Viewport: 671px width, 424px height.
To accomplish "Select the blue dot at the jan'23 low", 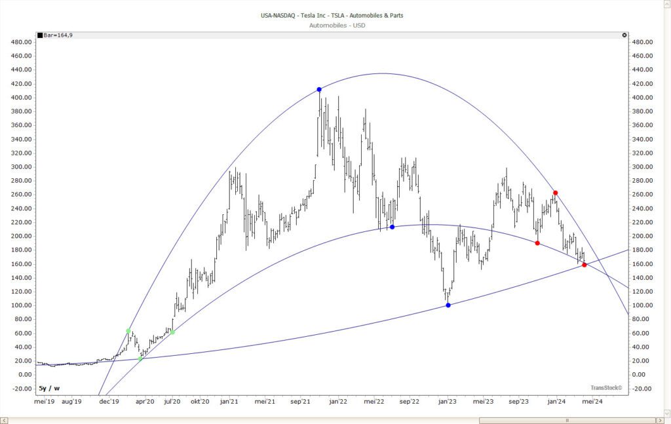I will (x=448, y=304).
